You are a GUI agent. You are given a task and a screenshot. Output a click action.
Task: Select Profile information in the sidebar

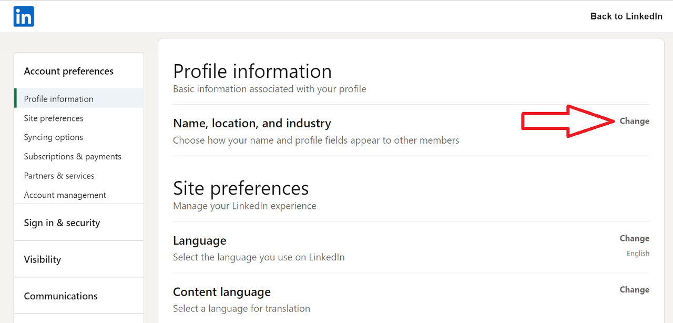pyautogui.click(x=58, y=99)
